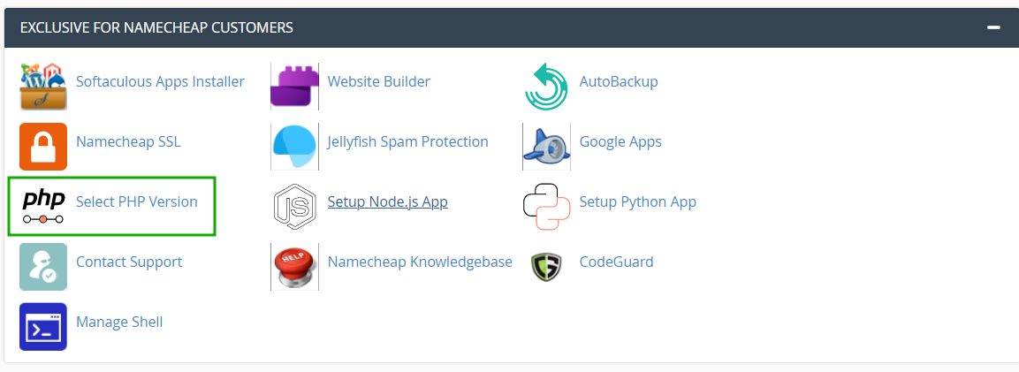Click the Node.js hexagon icon

point(294,207)
